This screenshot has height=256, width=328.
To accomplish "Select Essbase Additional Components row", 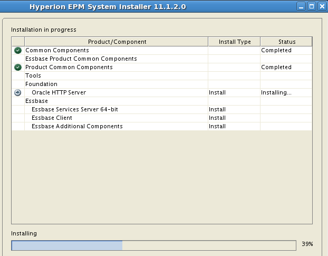I will point(162,127).
